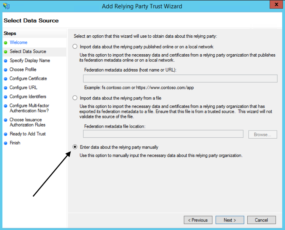This screenshot has width=285, height=230.
Task: Focus the Federation metadata file location field
Action: click(163, 134)
